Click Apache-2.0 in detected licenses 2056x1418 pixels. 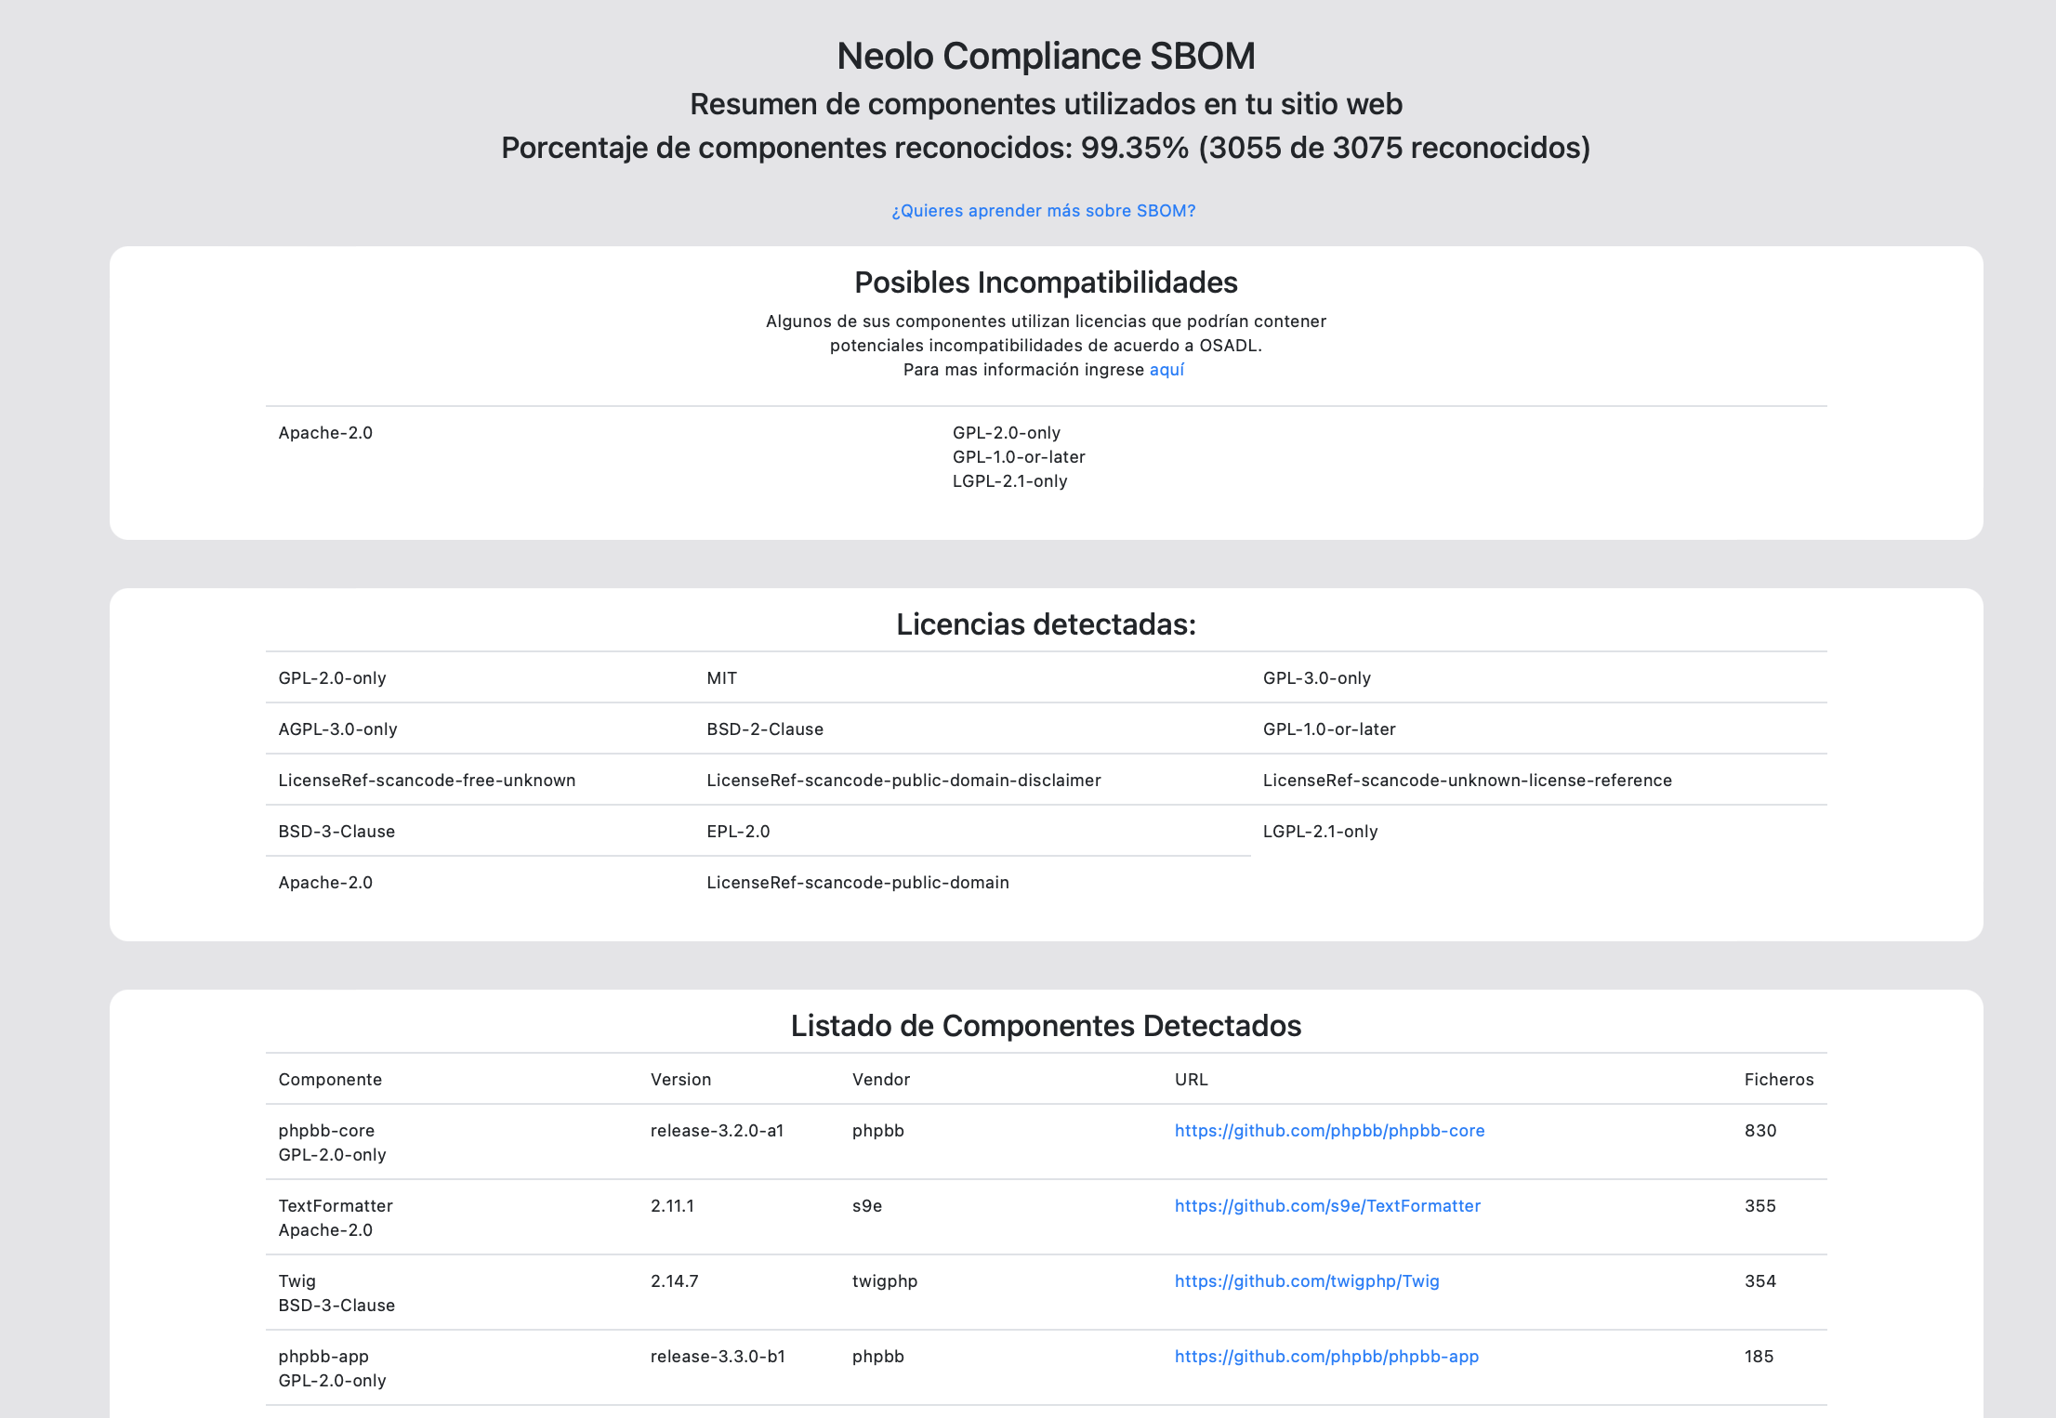pos(325,883)
